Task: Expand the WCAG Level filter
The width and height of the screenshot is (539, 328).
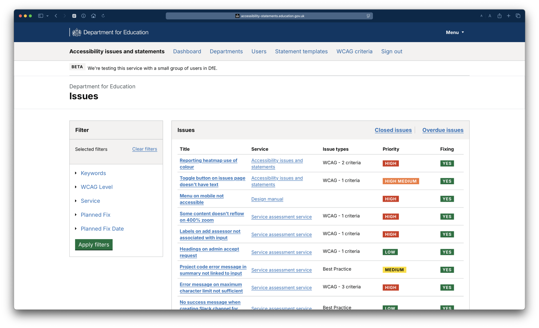Action: pos(97,187)
